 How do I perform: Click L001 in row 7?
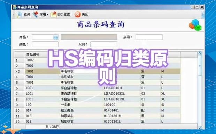pos(29,94)
